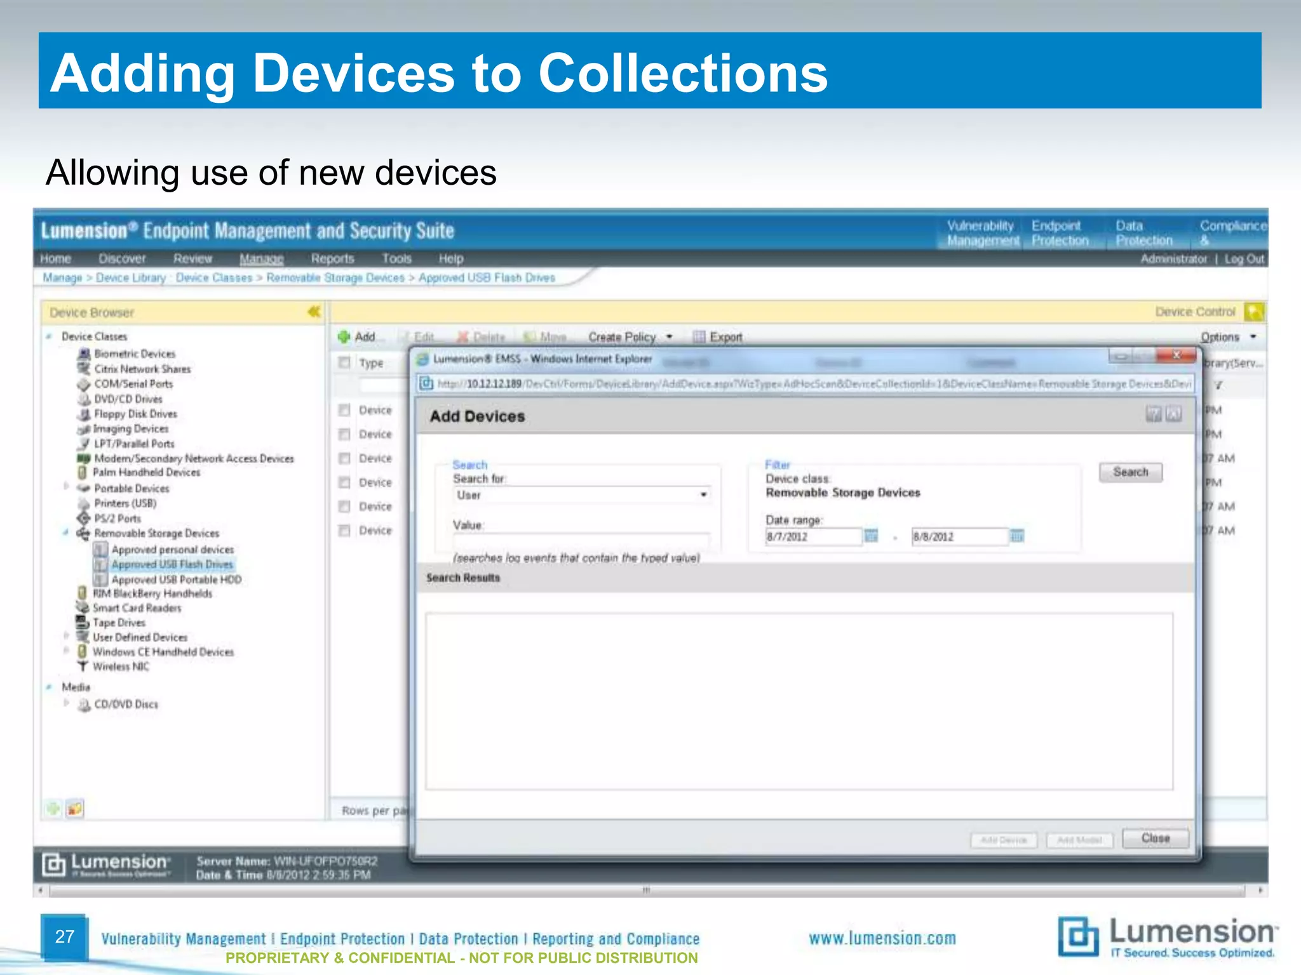
Task: Click the Modem/Secondary Network Access icon
Action: pyautogui.click(x=84, y=458)
